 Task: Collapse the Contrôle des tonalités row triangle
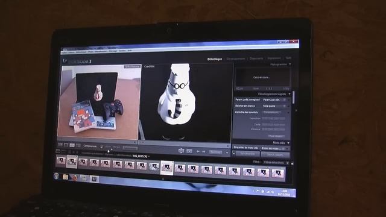click(288, 112)
